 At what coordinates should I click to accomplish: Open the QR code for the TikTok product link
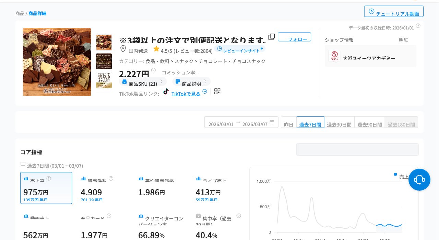pyautogui.click(x=217, y=91)
